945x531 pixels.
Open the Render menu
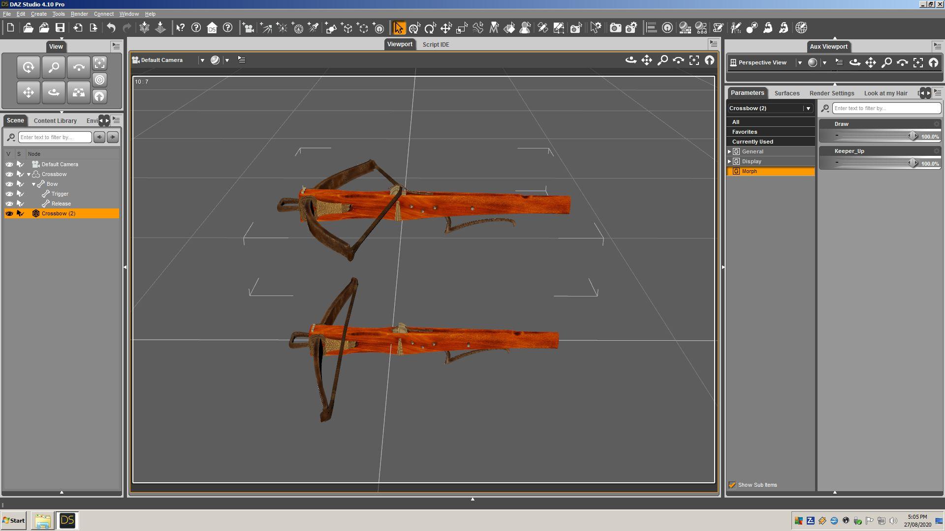(79, 14)
